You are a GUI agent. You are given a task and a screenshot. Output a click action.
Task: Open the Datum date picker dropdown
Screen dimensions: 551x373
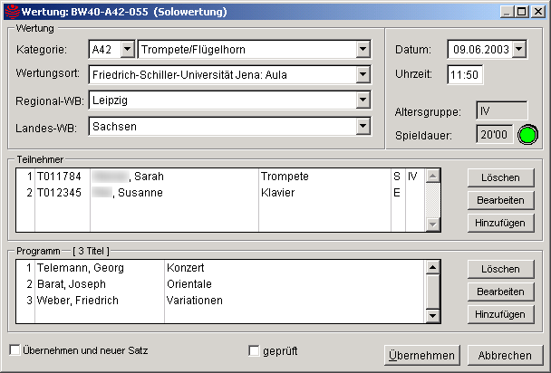[x=517, y=49]
